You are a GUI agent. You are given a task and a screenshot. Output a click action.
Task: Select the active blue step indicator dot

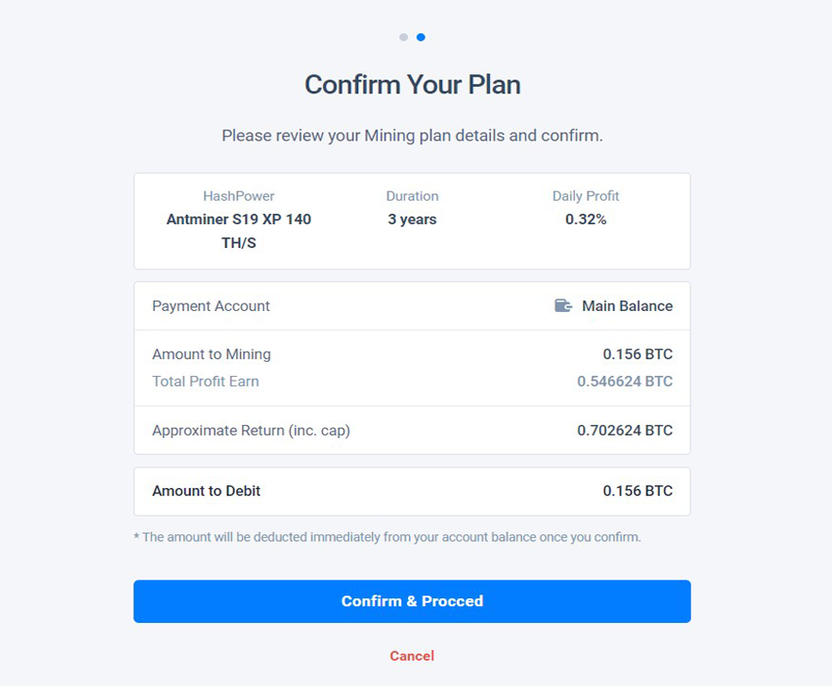(x=420, y=38)
